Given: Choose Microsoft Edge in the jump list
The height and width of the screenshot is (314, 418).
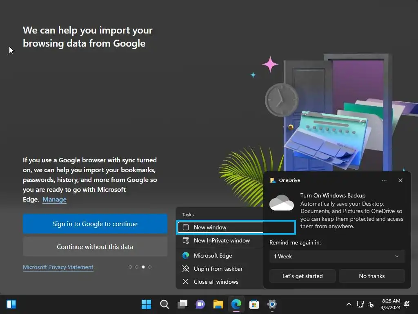Looking at the screenshot, I should coord(220,256).
